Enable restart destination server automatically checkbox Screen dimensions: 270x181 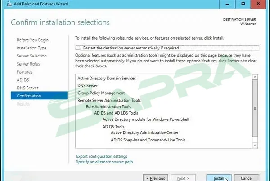point(78,48)
